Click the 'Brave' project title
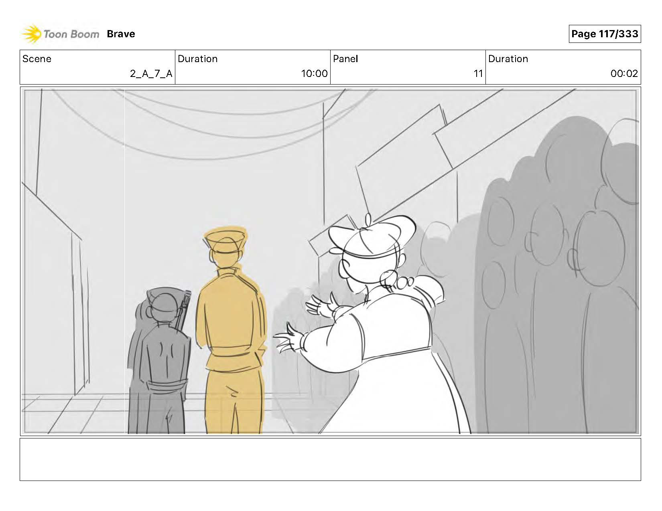The image size is (662, 511). (121, 34)
